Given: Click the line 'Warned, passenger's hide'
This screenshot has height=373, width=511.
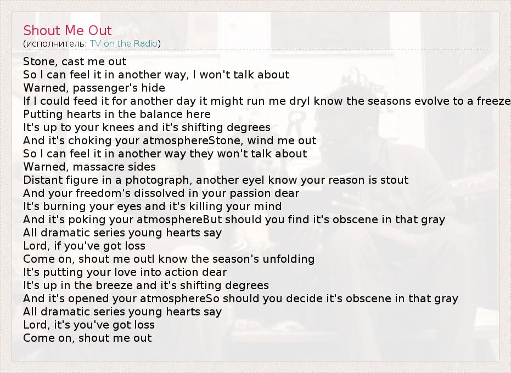Looking at the screenshot, I should coord(94,88).
